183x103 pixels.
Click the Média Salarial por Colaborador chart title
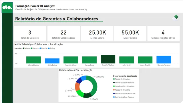coord(39,44)
